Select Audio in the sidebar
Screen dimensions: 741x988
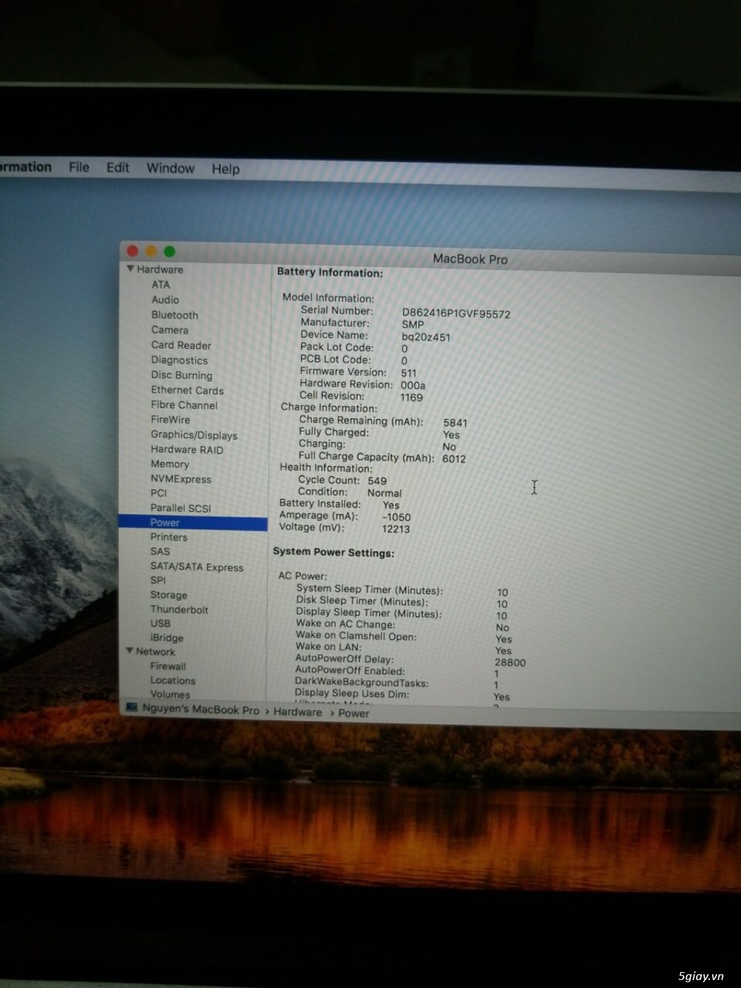[x=165, y=300]
